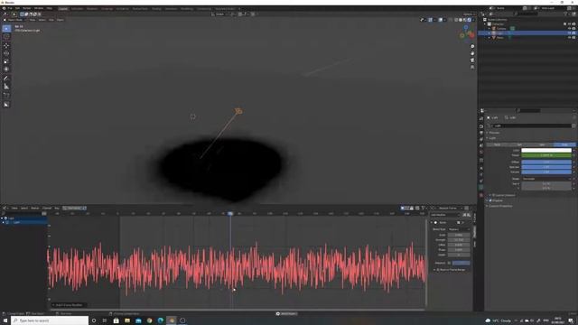Open the Window menu
The height and width of the screenshot is (325, 578).
pyautogui.click(x=39, y=8)
